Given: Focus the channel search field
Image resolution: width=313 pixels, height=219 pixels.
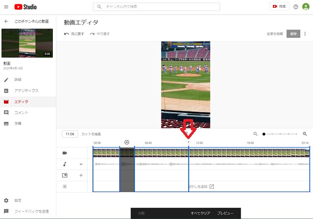Looking at the screenshot, I should point(156,7).
